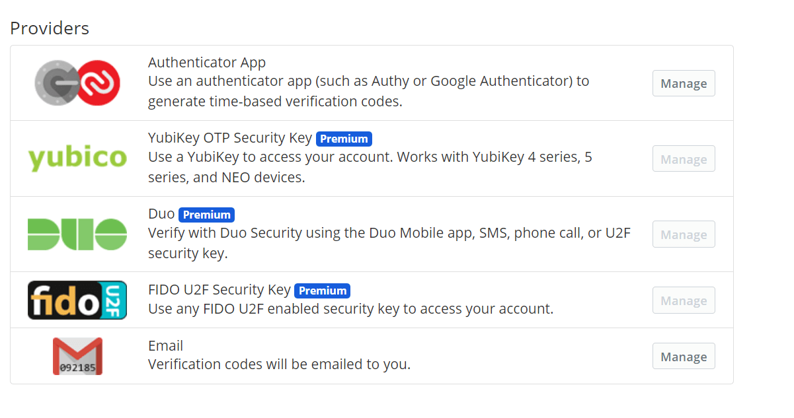Select the Duo provider title
This screenshot has height=418, width=794.
161,214
